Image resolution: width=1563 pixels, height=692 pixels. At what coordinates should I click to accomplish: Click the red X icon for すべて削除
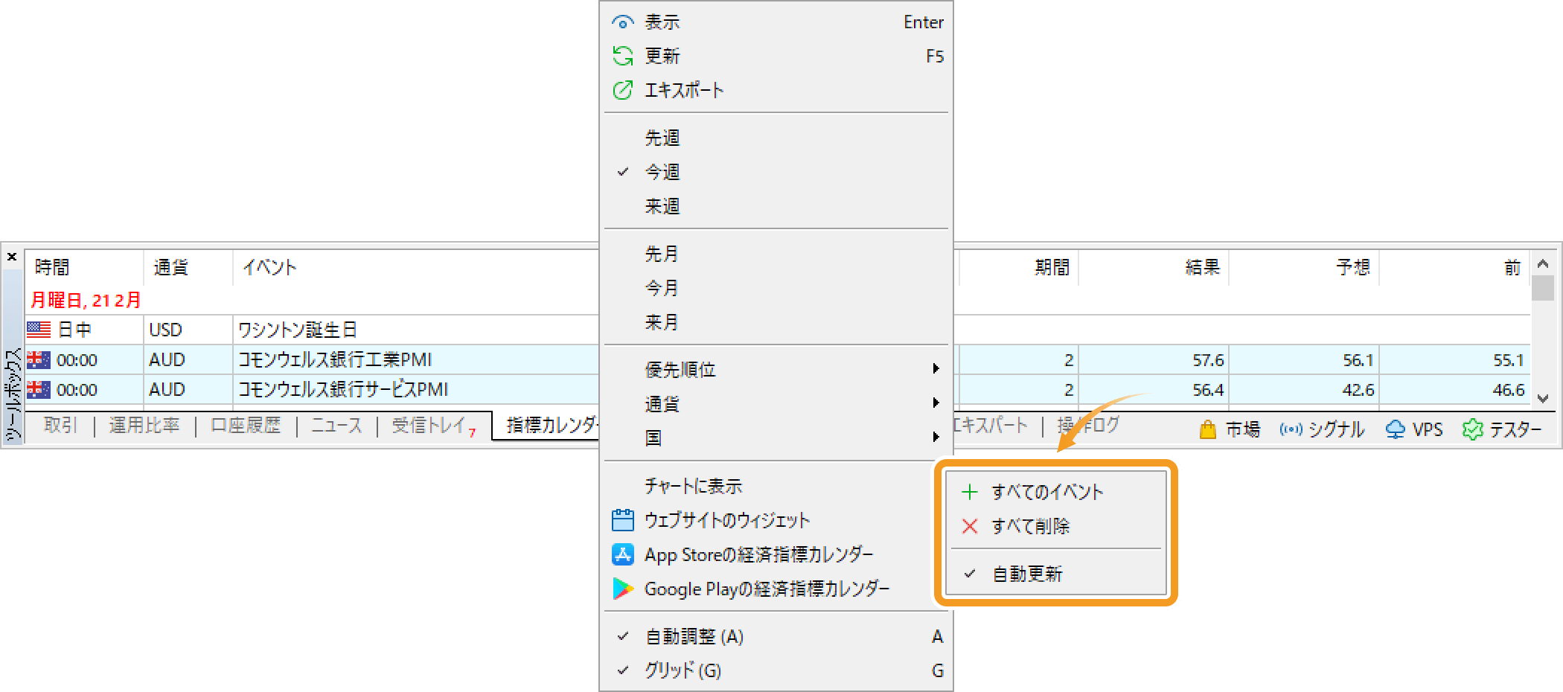point(969,526)
